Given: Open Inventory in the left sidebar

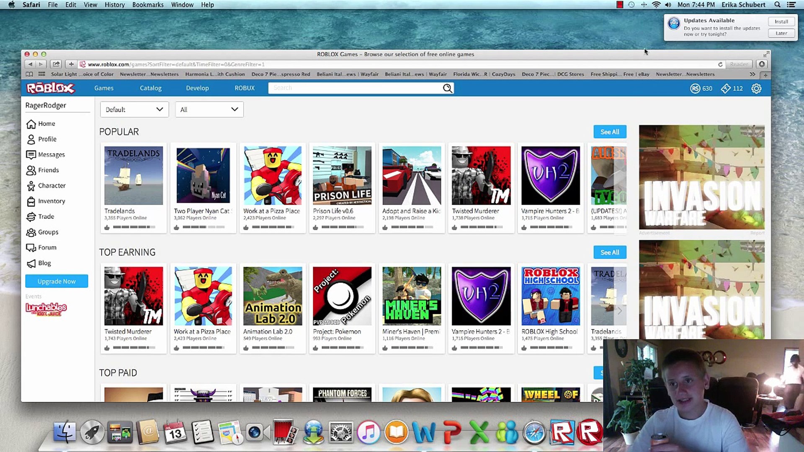Looking at the screenshot, I should coord(51,201).
